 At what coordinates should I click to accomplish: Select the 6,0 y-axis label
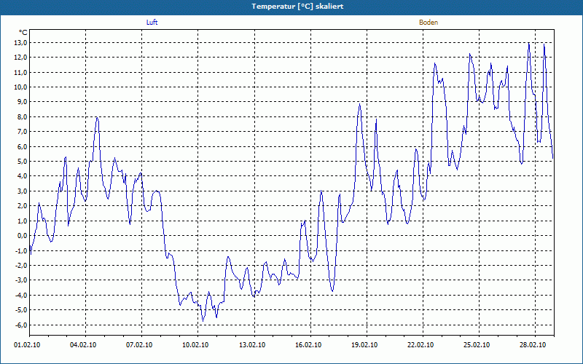pyautogui.click(x=22, y=147)
